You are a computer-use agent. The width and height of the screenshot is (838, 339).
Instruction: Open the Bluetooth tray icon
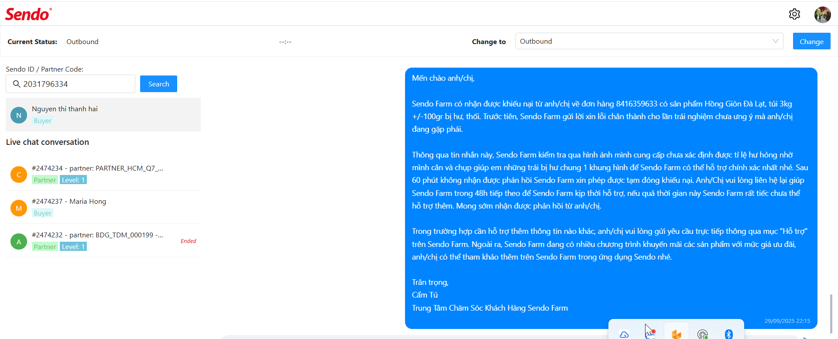(729, 334)
